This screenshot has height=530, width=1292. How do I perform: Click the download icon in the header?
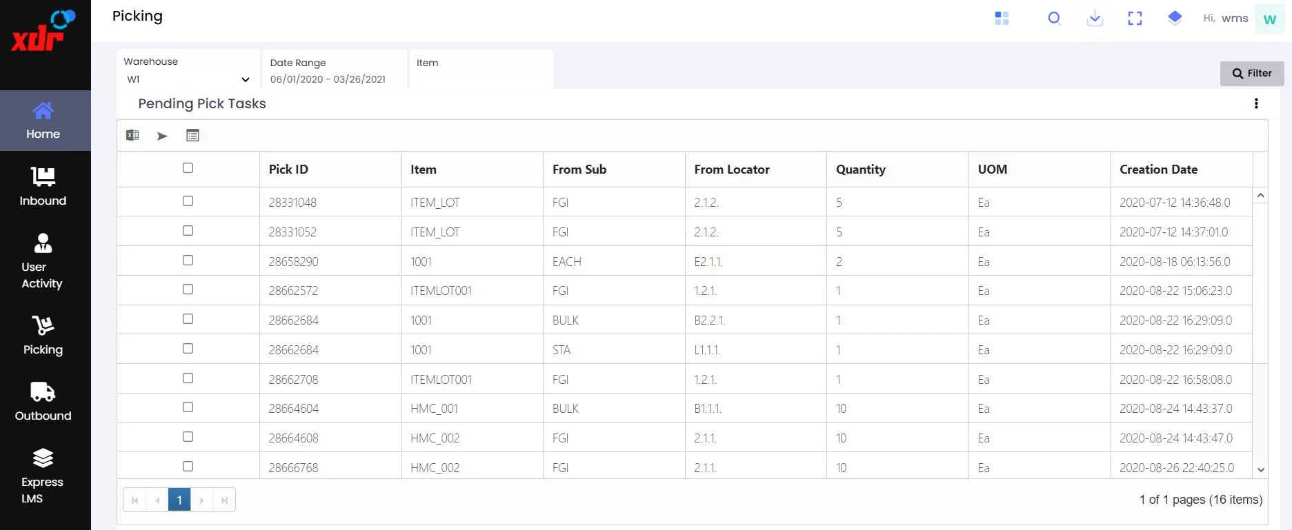point(1095,19)
